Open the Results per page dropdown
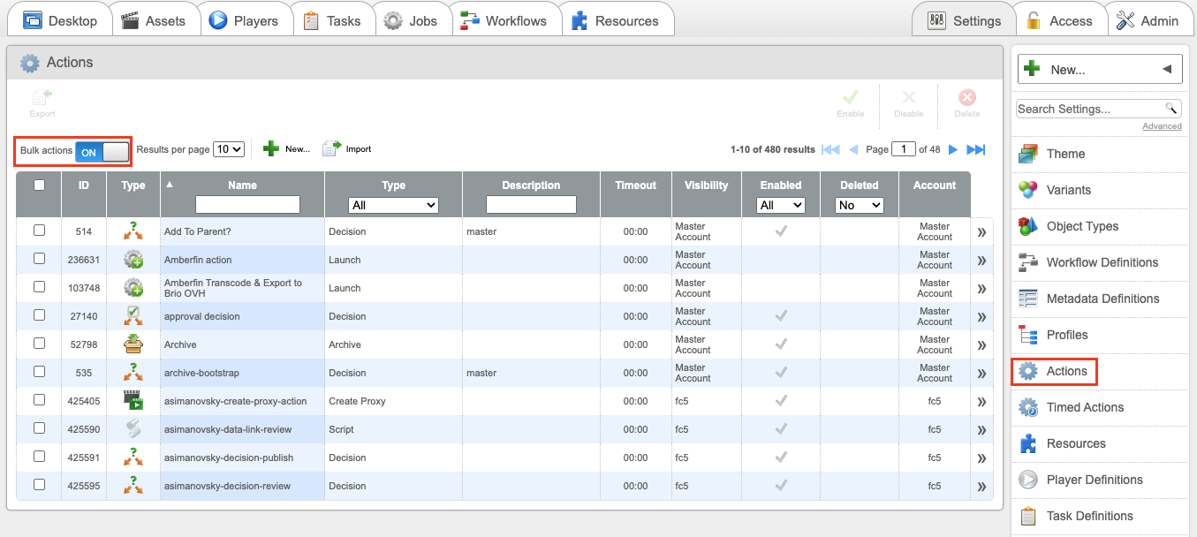The height and width of the screenshot is (537, 1197). (229, 149)
